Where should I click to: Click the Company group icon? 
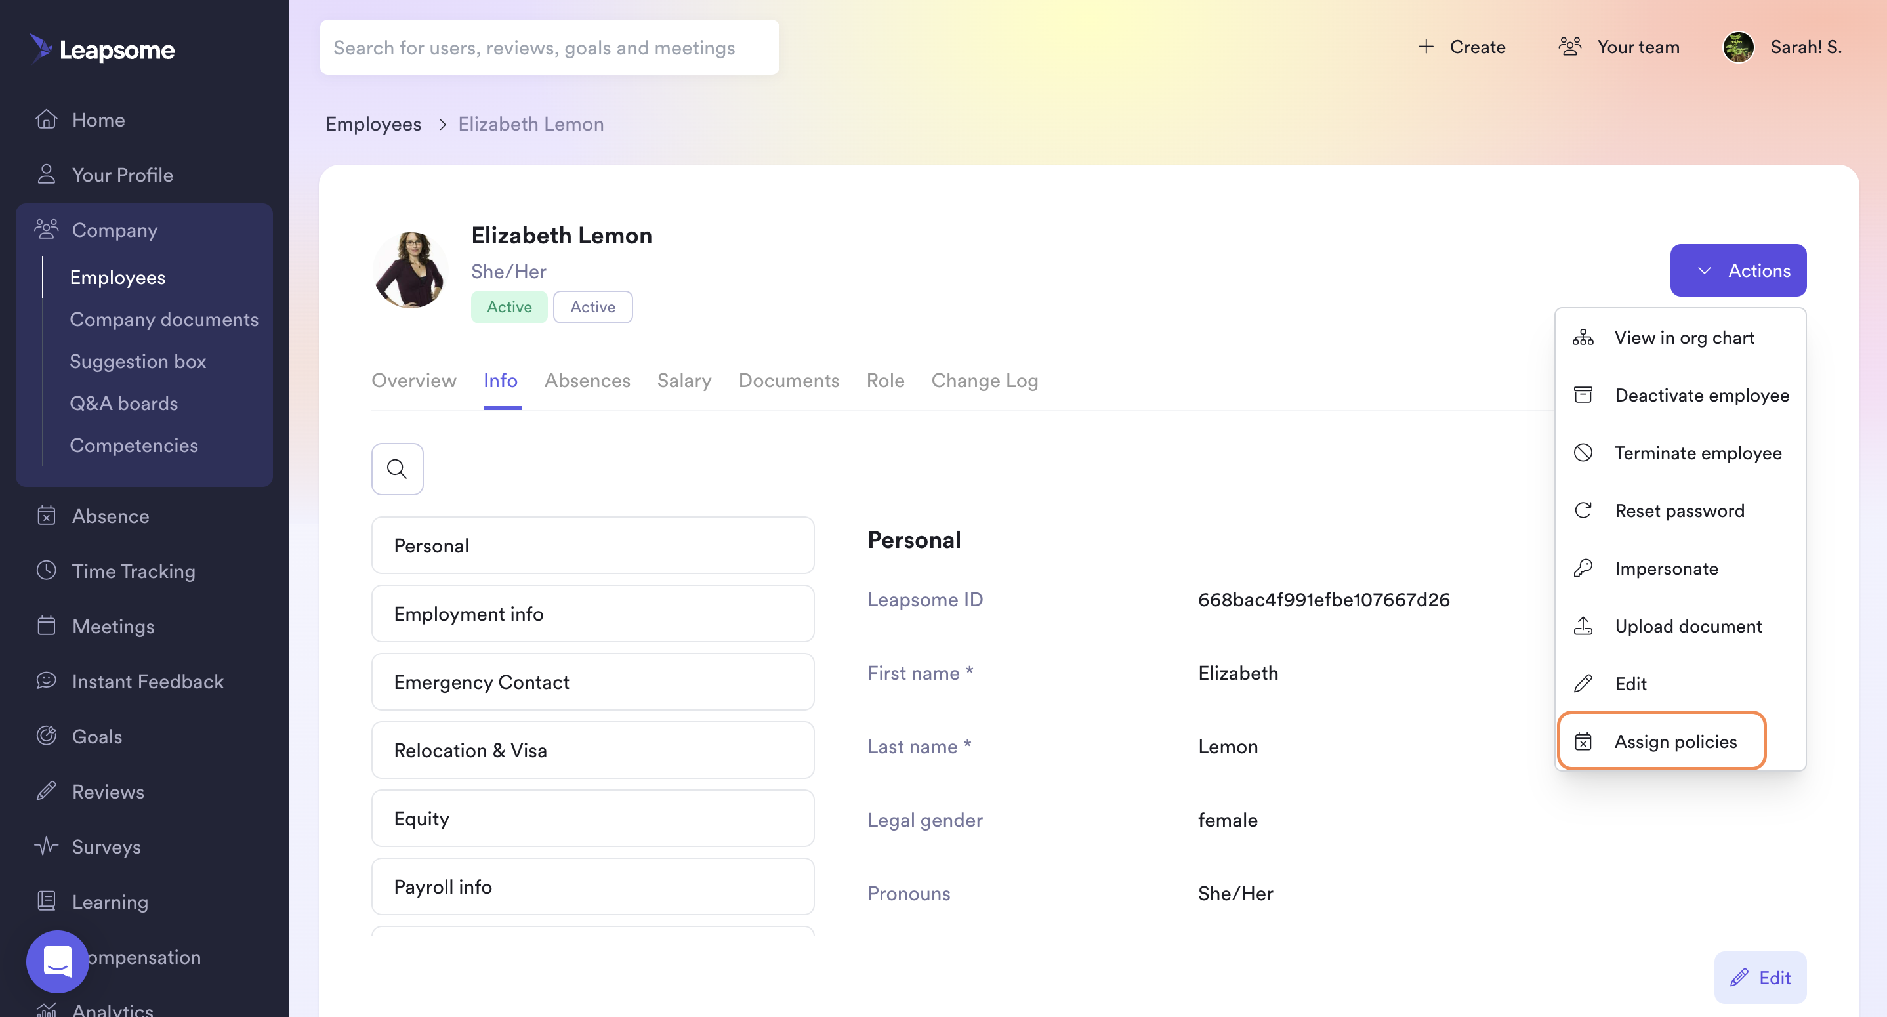pos(46,230)
